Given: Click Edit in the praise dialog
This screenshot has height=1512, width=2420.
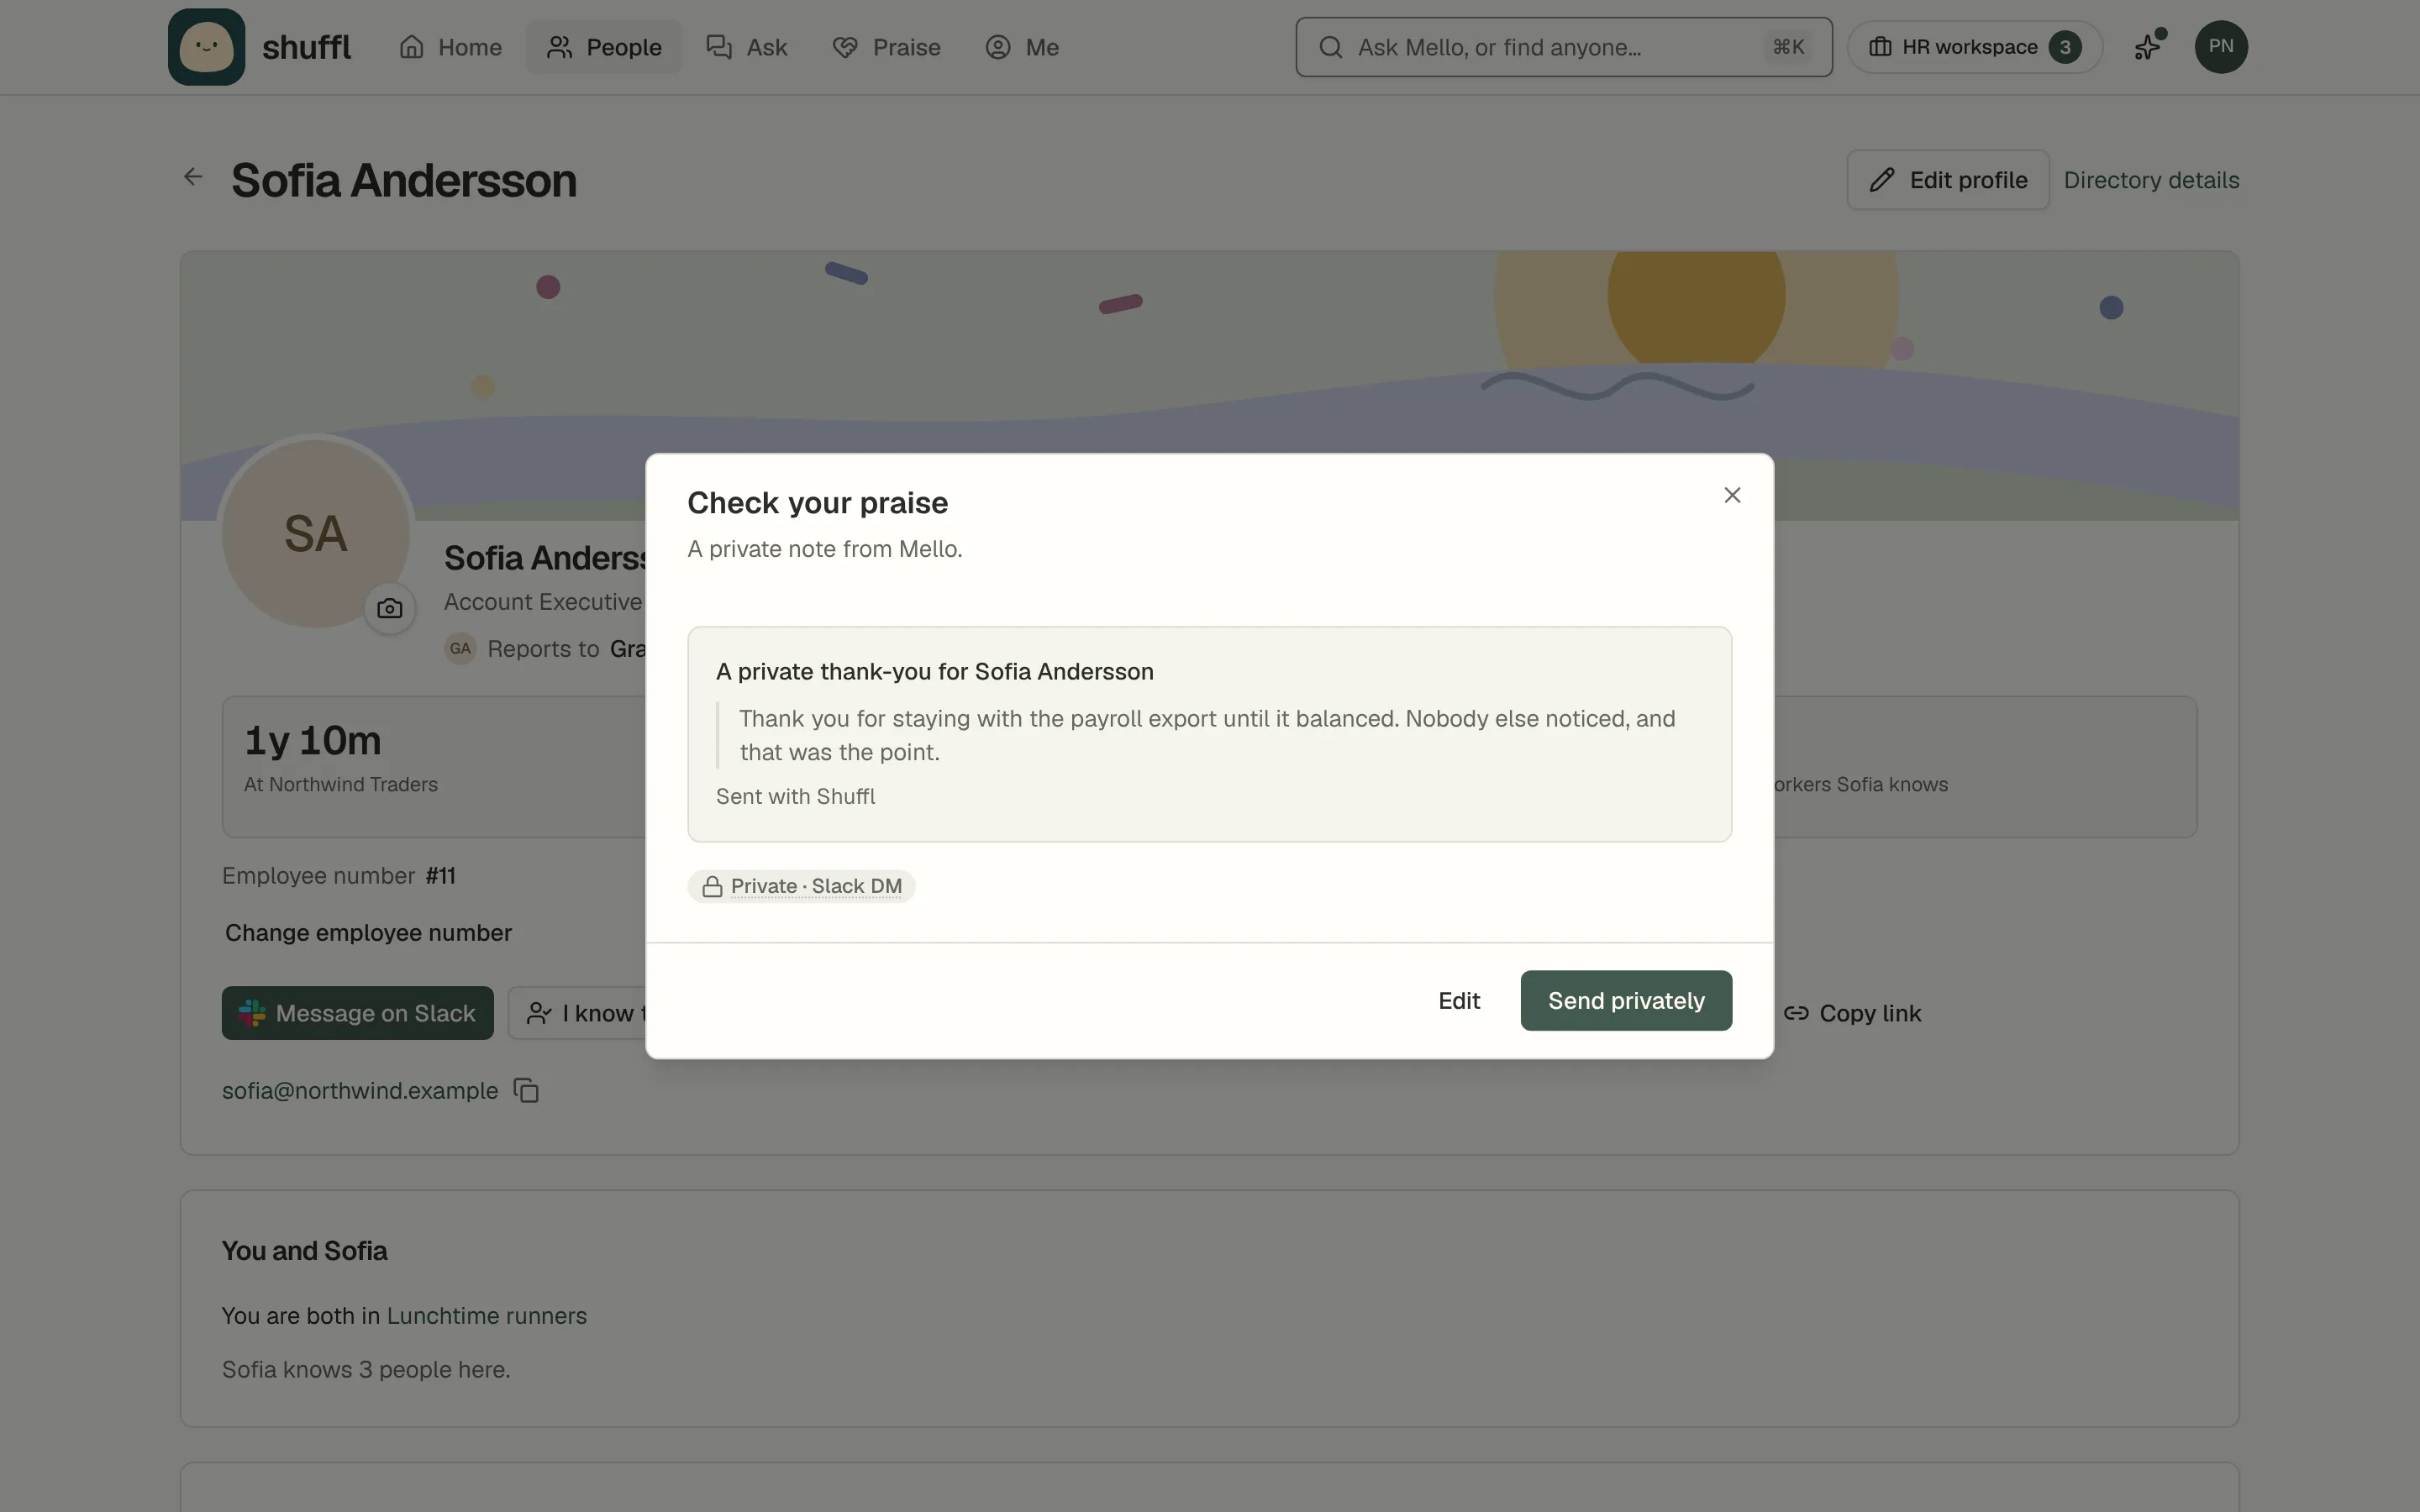Looking at the screenshot, I should click(x=1459, y=1000).
